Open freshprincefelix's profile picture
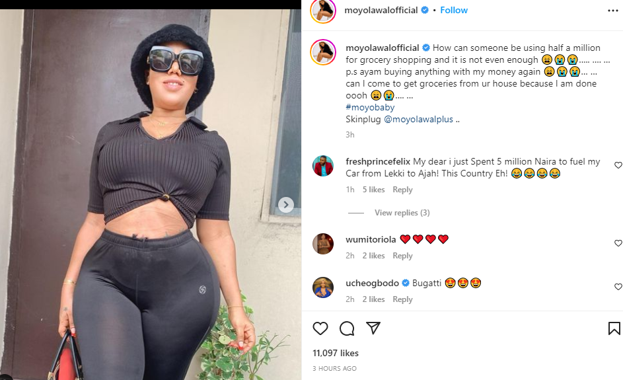Image resolution: width=623 pixels, height=380 pixels. tap(323, 166)
